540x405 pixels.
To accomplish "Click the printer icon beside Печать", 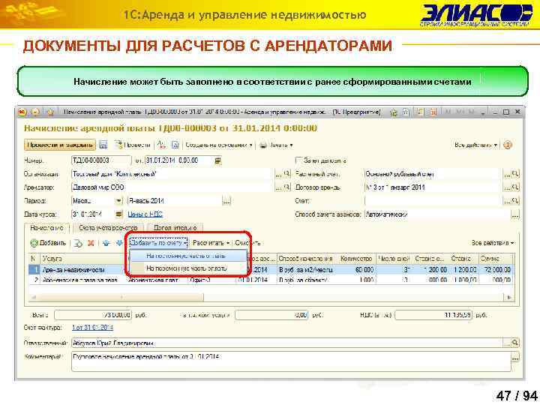I will coord(263,145).
